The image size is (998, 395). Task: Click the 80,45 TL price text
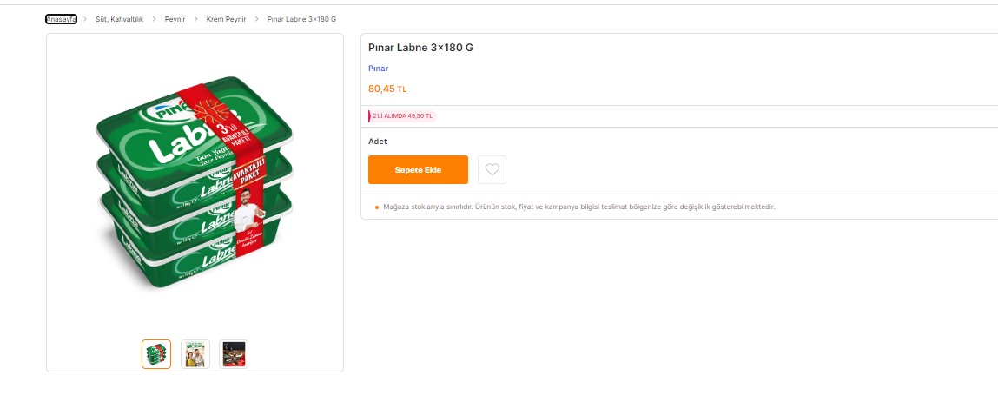coord(387,89)
